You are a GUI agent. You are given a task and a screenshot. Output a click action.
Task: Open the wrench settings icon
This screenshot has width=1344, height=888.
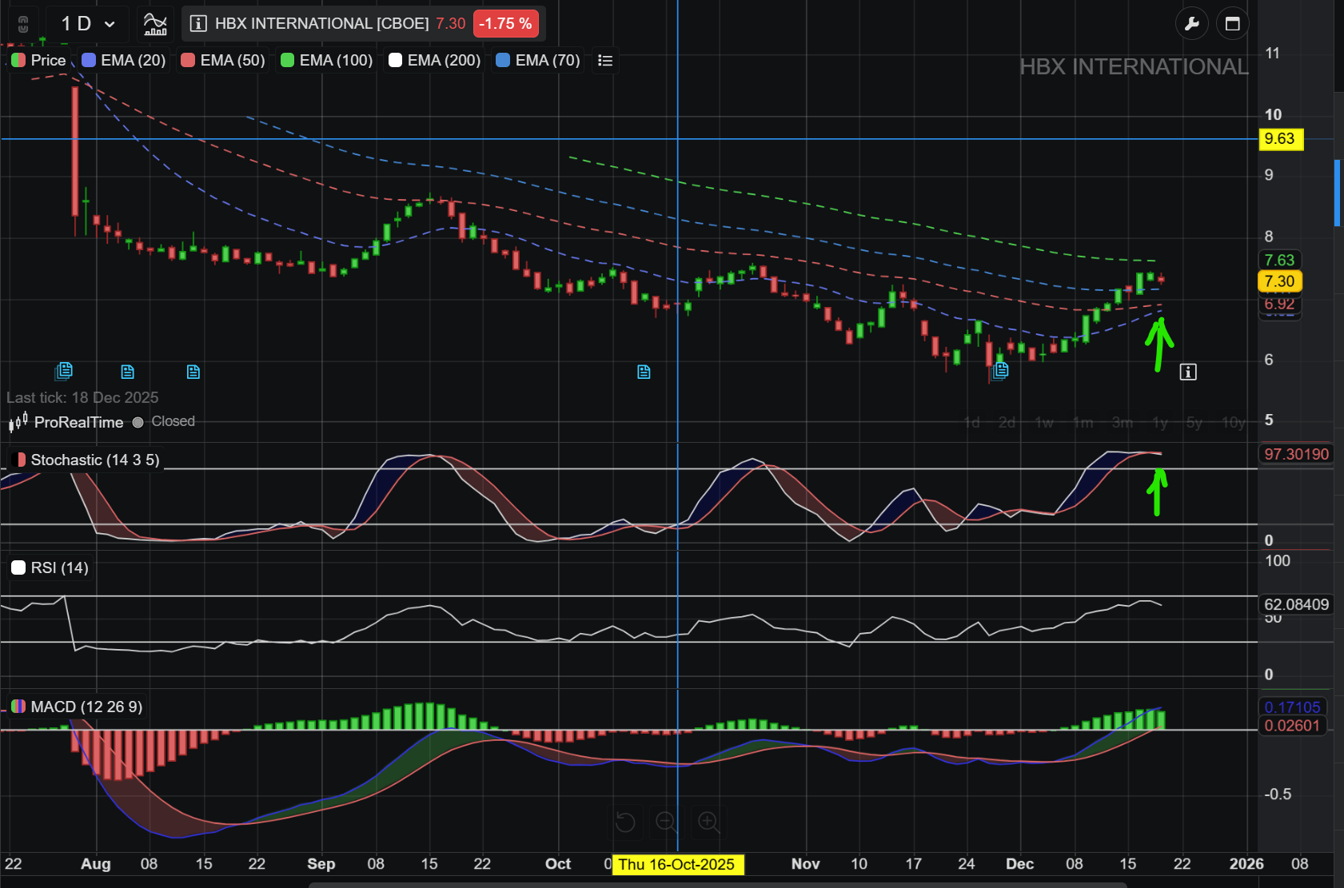click(x=1191, y=24)
